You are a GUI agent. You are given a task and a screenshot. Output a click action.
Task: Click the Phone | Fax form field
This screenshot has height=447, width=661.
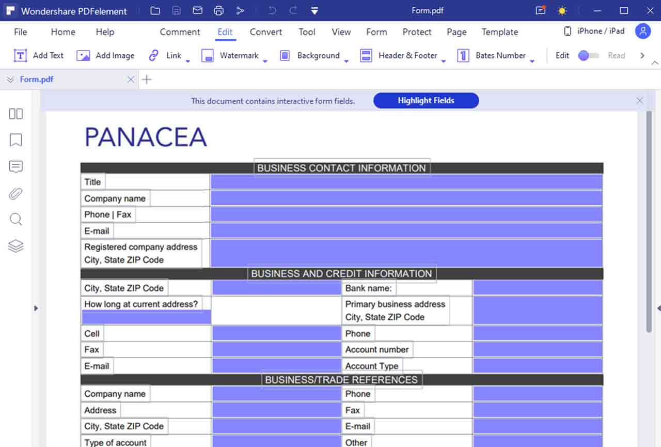(x=406, y=214)
